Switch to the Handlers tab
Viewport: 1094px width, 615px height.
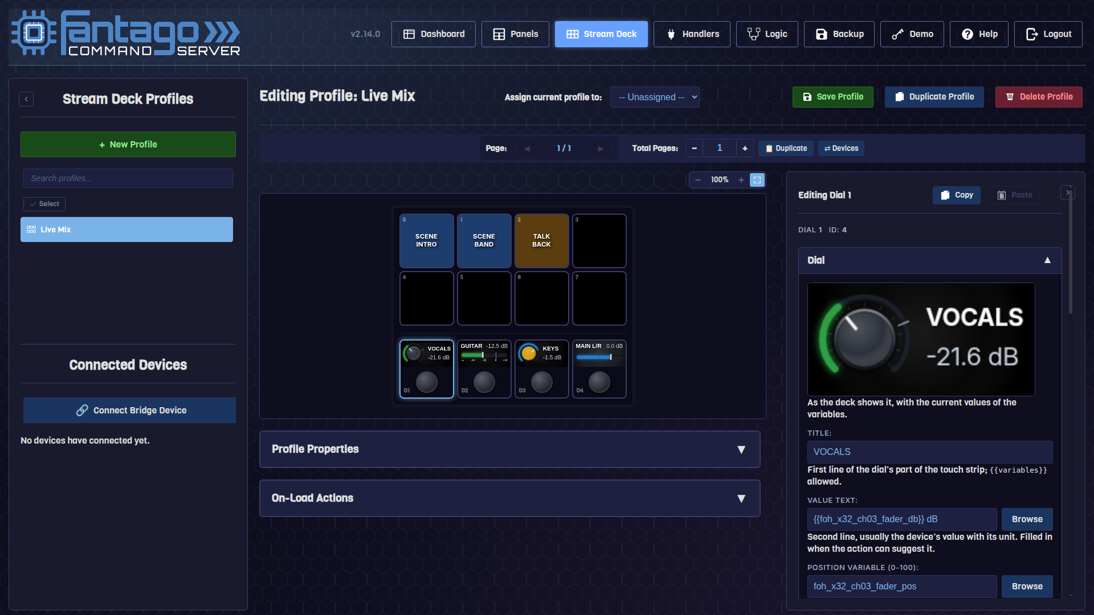coord(692,34)
